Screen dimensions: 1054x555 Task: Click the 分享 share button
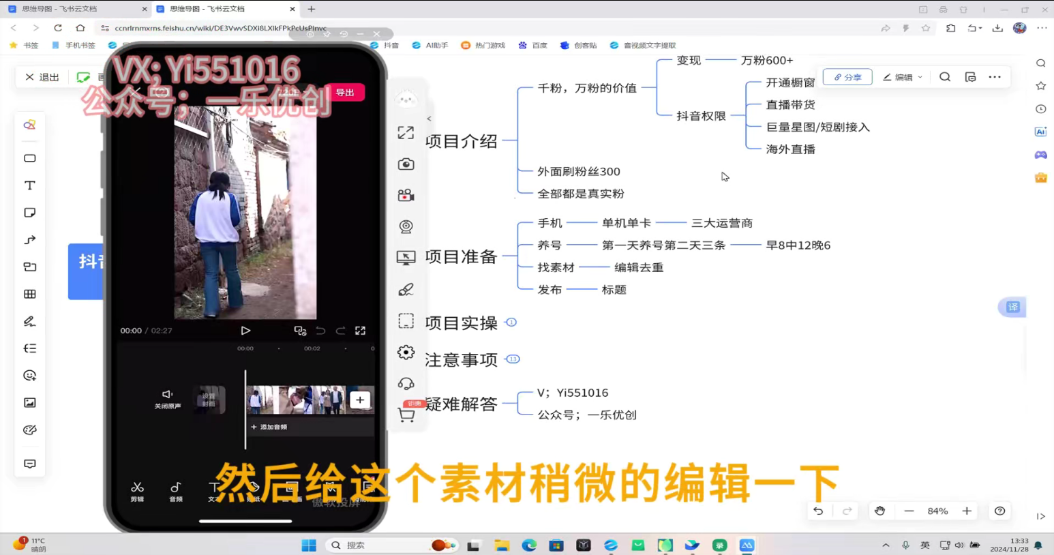tap(847, 77)
